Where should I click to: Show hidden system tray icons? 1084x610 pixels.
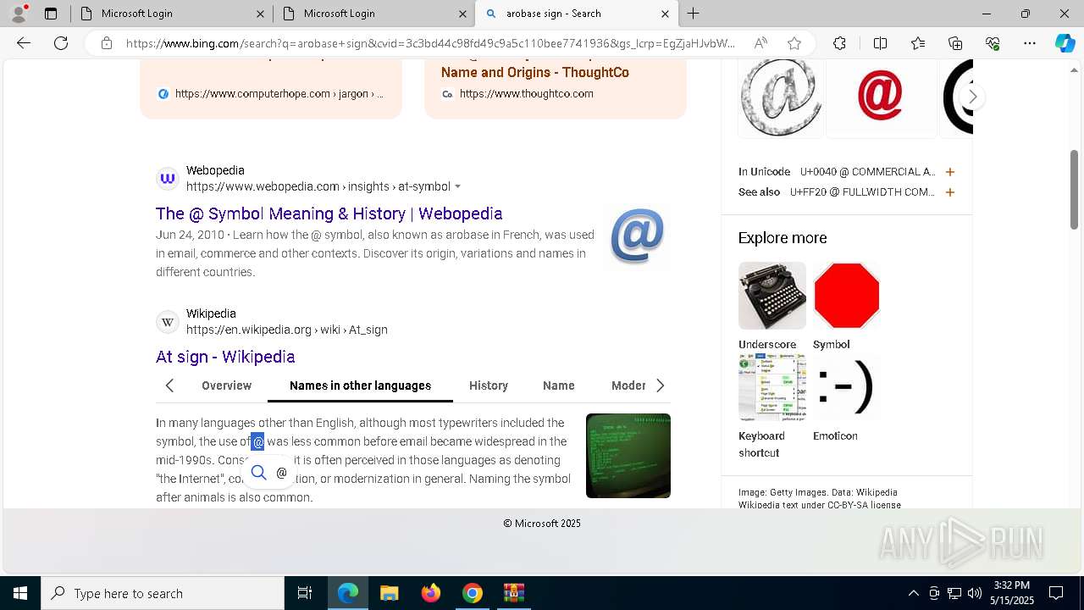pyautogui.click(x=913, y=593)
